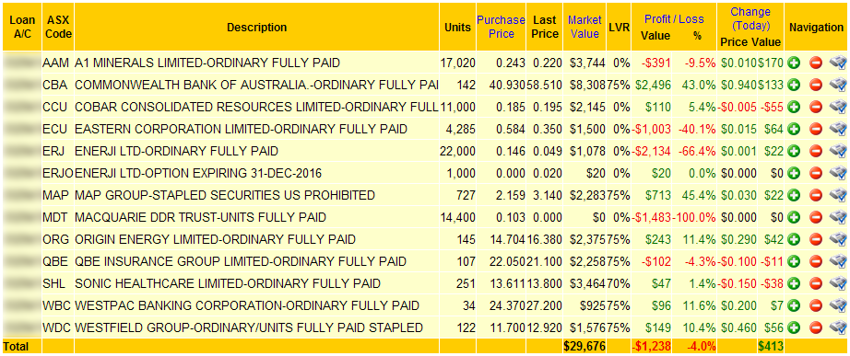
Task: Click the red minus icon for QBE row
Action: click(x=816, y=262)
